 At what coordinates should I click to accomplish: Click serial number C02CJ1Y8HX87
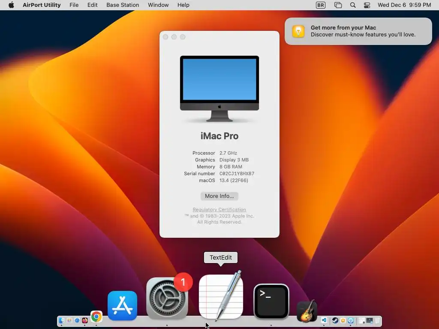pyautogui.click(x=237, y=174)
